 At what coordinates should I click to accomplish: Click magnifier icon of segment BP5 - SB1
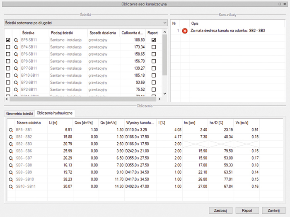coord(11,130)
